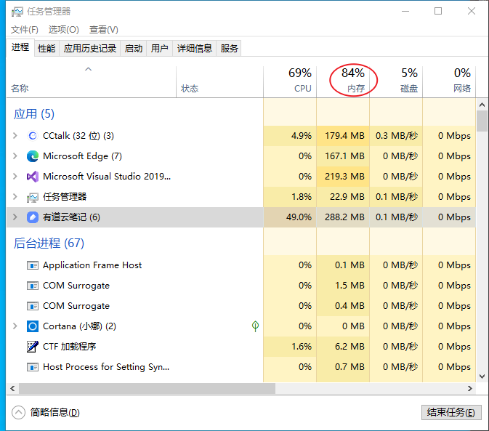Click the first COM Surrogate icon (1.5 MB)
This screenshot has width=489, height=431.
tap(33, 286)
